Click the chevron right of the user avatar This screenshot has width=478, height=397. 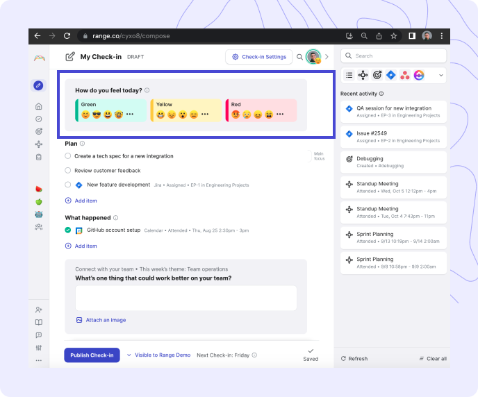pyautogui.click(x=327, y=57)
